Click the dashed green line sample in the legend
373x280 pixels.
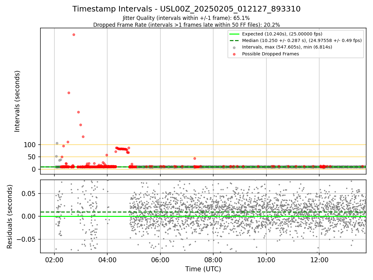234,40
